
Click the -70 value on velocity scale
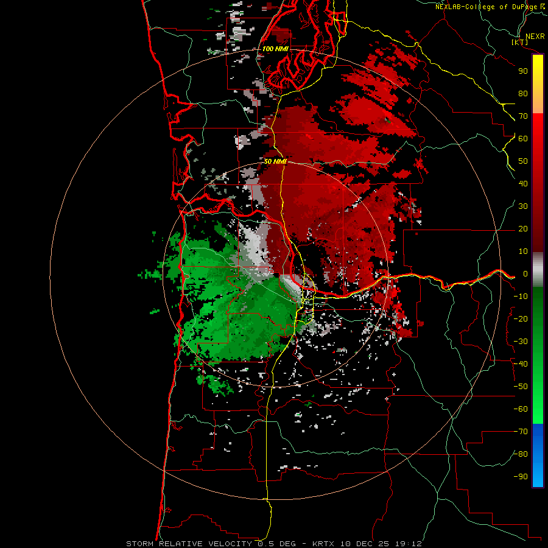tap(521, 432)
